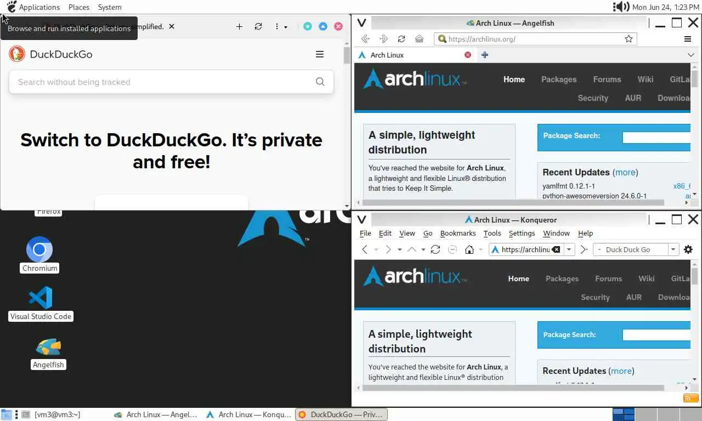
Task: Open Konqueror home button dropdown
Action: 481,249
